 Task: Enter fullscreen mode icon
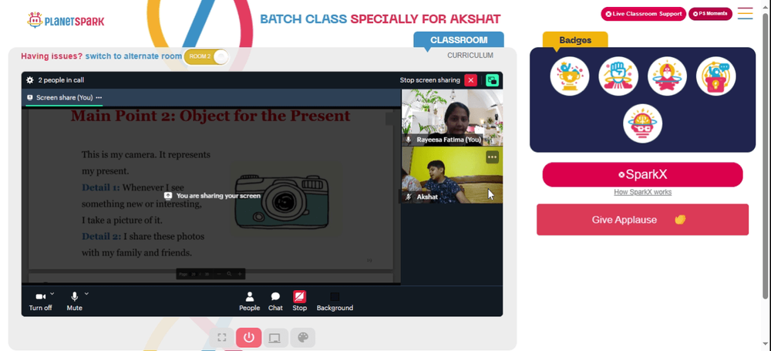click(x=222, y=338)
